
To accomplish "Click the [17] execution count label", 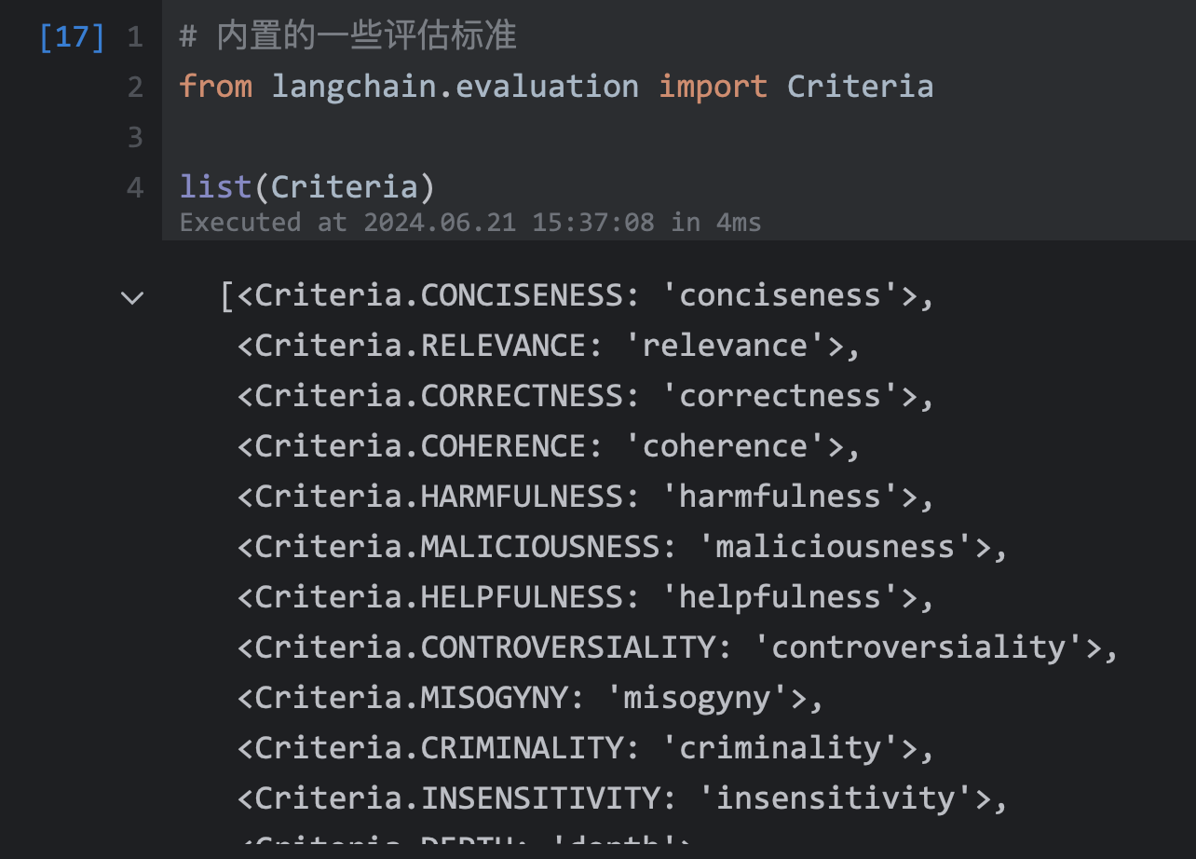I will pyautogui.click(x=72, y=37).
